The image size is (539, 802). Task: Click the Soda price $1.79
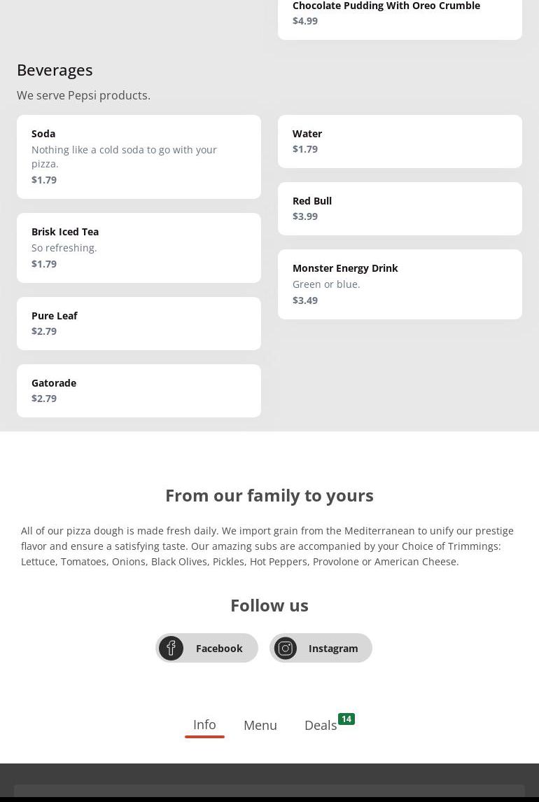point(44,180)
